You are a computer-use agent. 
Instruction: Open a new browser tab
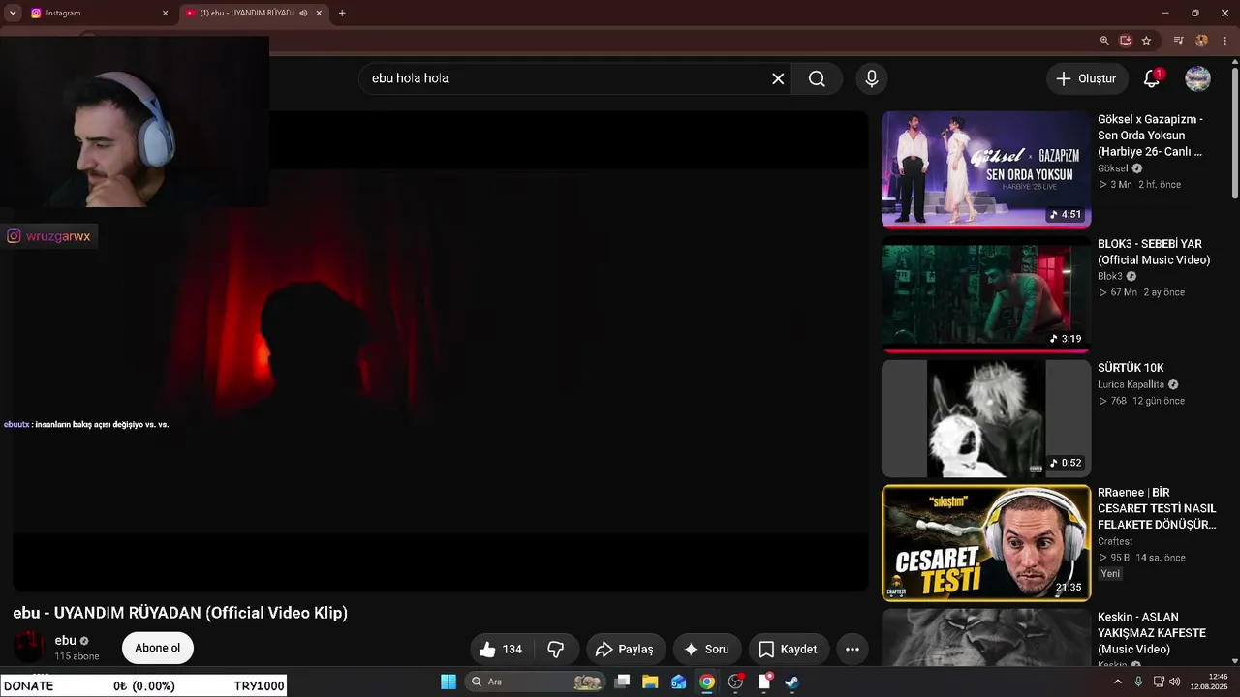pyautogui.click(x=342, y=13)
